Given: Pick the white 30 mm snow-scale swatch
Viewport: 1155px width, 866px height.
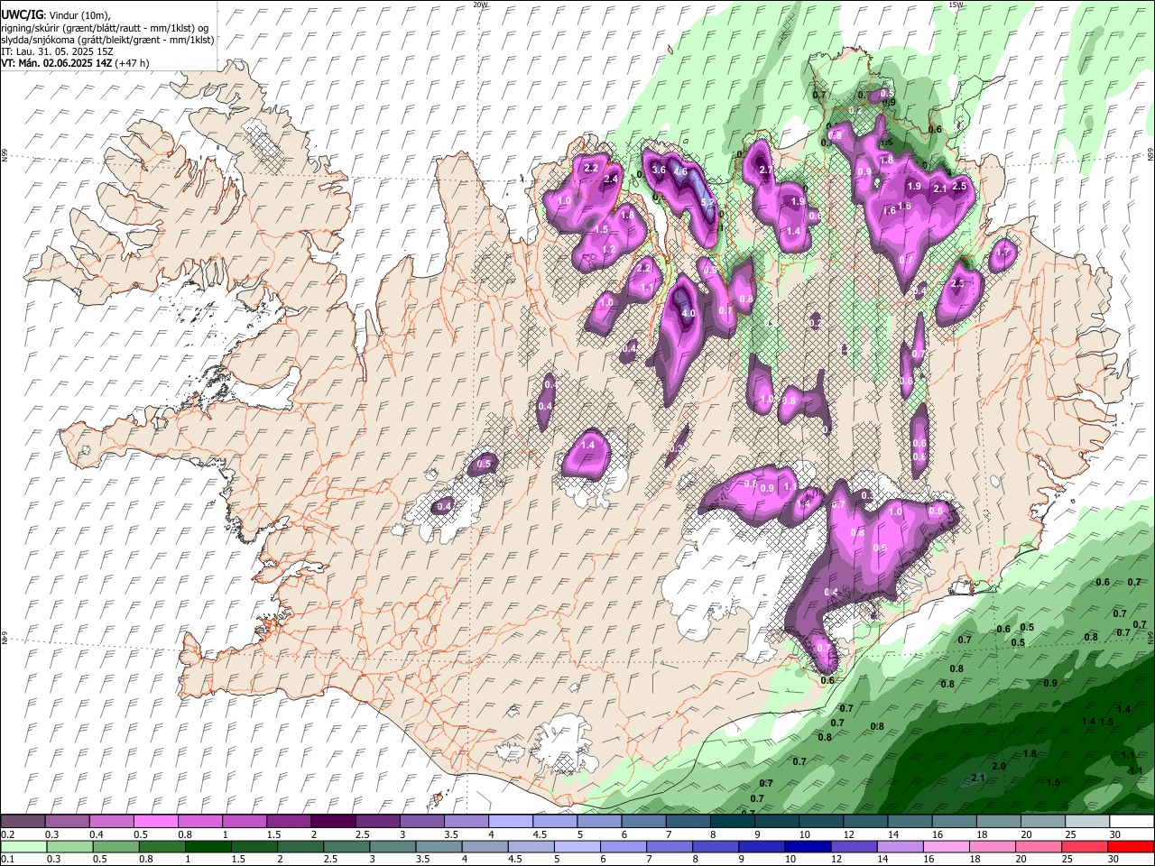Looking at the screenshot, I should pyautogui.click(x=1132, y=821).
